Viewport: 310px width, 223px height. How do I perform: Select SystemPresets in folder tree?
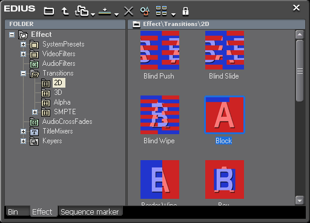pyautogui.click(x=63, y=44)
